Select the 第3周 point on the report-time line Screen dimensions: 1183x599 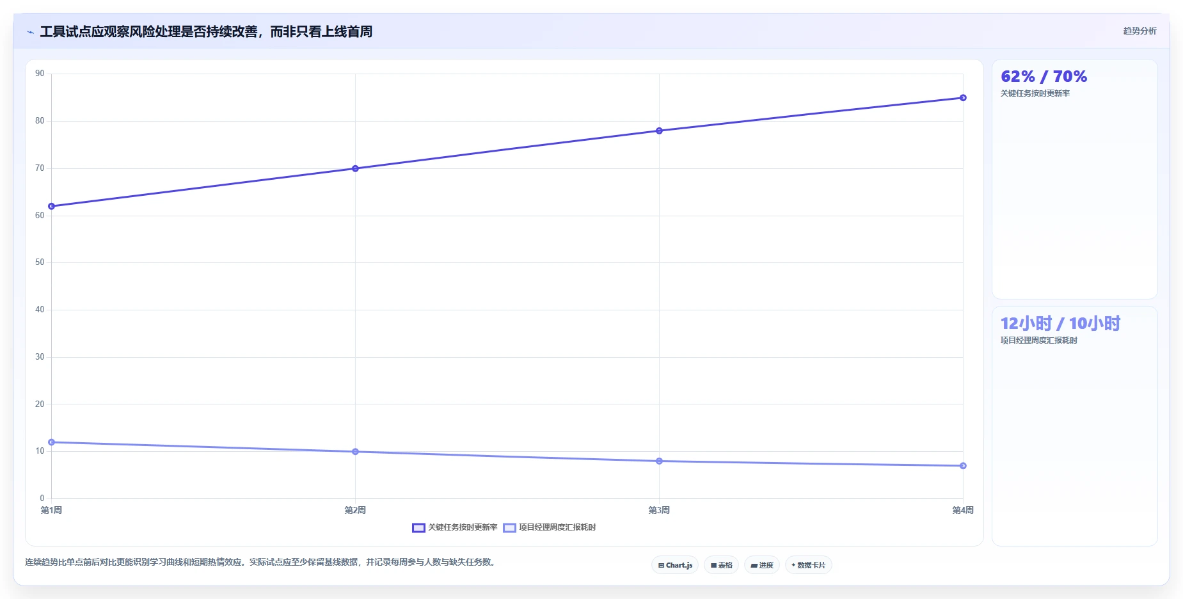click(x=659, y=461)
